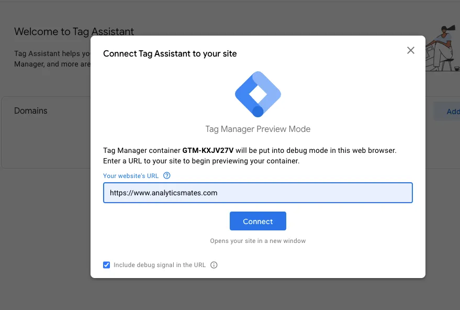Open help icon beside Your website's URL
460x310 pixels.
pyautogui.click(x=166, y=175)
